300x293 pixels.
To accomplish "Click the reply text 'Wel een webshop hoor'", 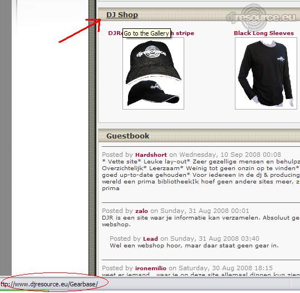I will (146, 245).
